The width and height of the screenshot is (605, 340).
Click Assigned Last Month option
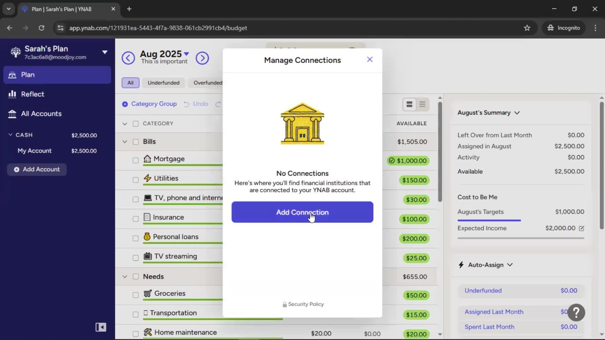pyautogui.click(x=521, y=312)
